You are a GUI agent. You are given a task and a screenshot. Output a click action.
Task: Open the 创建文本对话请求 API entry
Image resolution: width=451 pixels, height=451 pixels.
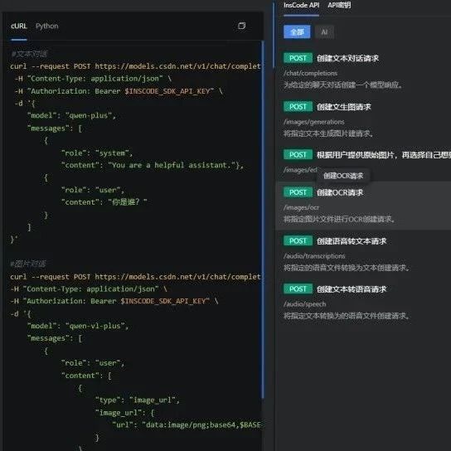[x=347, y=58]
